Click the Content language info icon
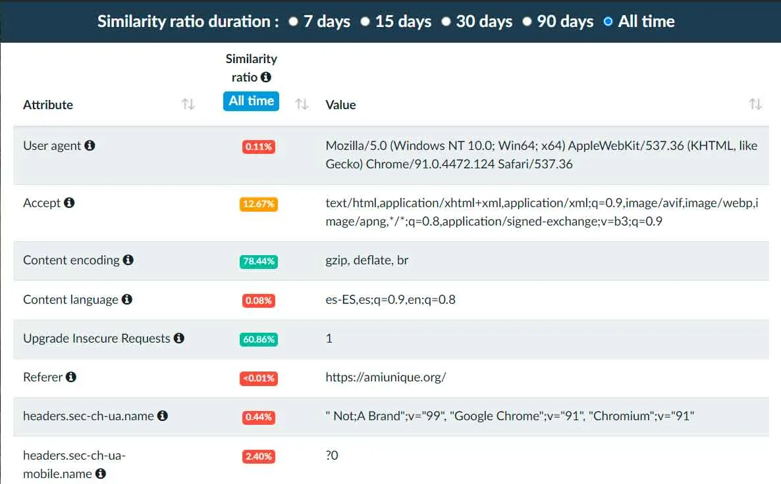781x484 pixels. tap(127, 299)
